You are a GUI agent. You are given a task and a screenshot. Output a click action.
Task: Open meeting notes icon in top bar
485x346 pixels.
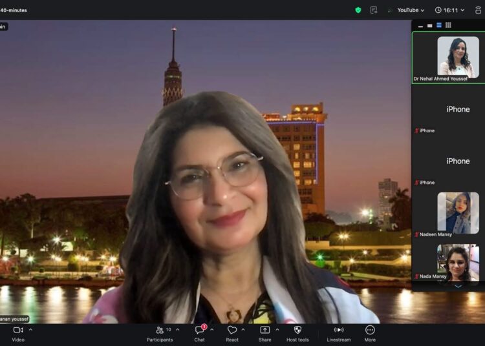374,10
